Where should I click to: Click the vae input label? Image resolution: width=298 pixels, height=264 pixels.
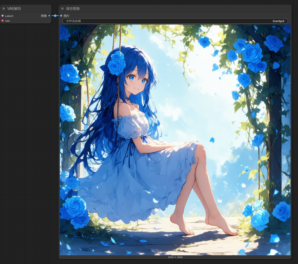(x=7, y=21)
